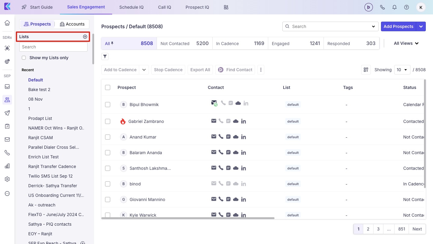Switch to the Start Guide tab
Image resolution: width=433 pixels, height=244 pixels.
38,7
